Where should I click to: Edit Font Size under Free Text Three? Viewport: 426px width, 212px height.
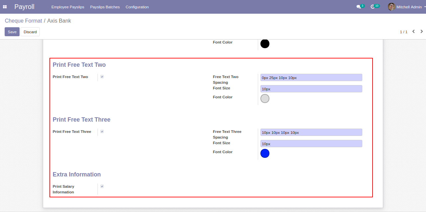pos(311,144)
